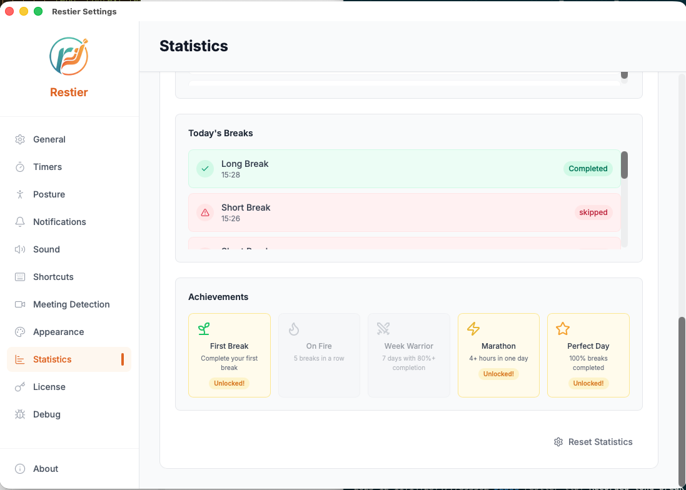Click the Completed badge on Long Break
Screen dimensions: 686x490
point(588,169)
